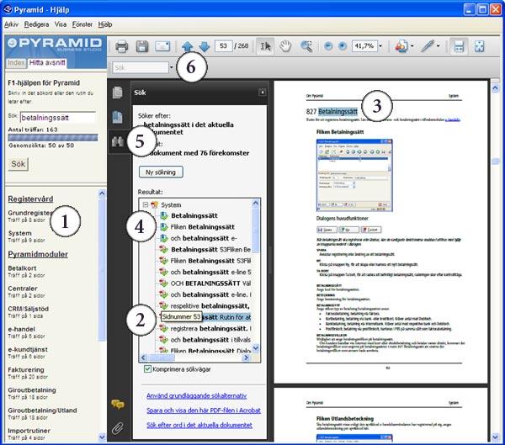Image resolution: width=505 pixels, height=445 pixels.
Task: Switch to the Index tab
Action: [16, 63]
